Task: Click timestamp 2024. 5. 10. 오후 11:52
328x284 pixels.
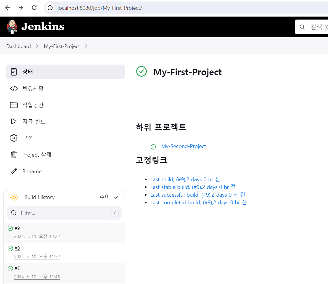Action: (x=37, y=256)
